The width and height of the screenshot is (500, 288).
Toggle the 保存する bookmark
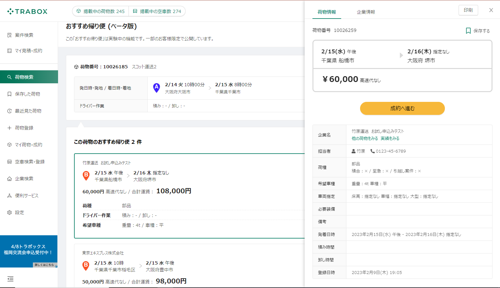(478, 31)
